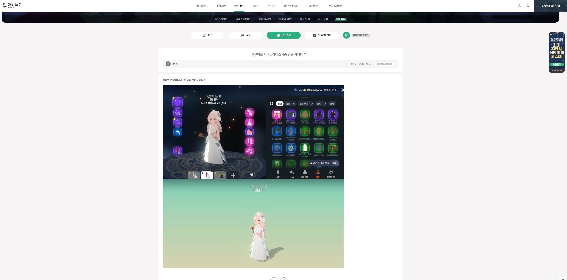567x280 pixels.
Task: Select the white dress slot in game screenshot
Action: [x=250, y=122]
